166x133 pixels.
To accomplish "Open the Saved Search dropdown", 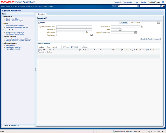I will tap(158, 23).
